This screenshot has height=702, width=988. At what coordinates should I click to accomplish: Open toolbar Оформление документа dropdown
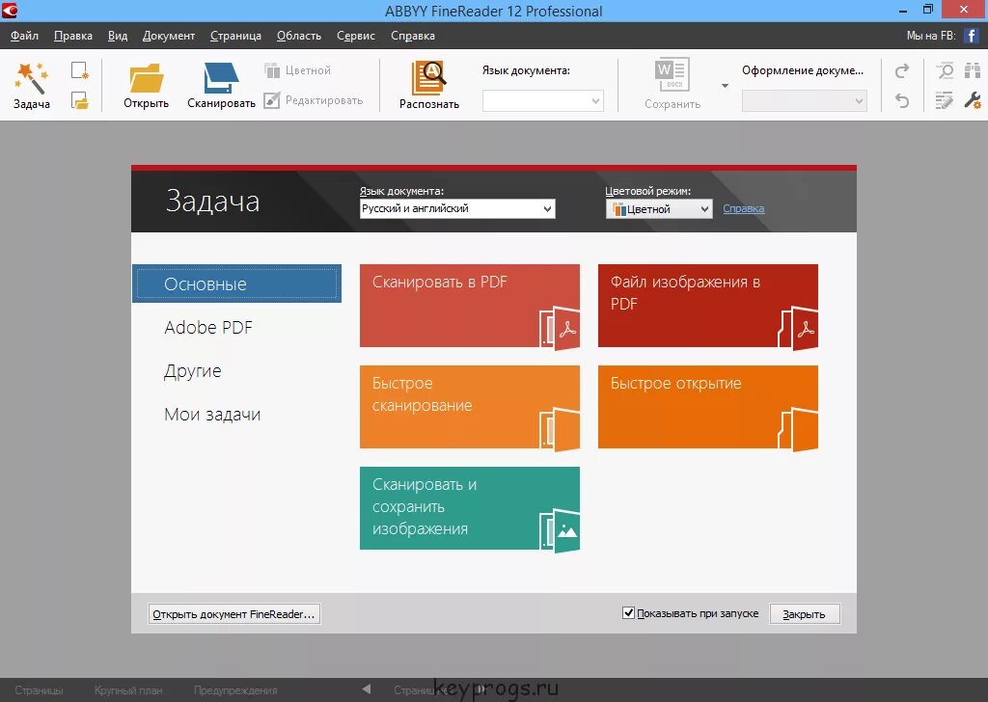coord(804,100)
